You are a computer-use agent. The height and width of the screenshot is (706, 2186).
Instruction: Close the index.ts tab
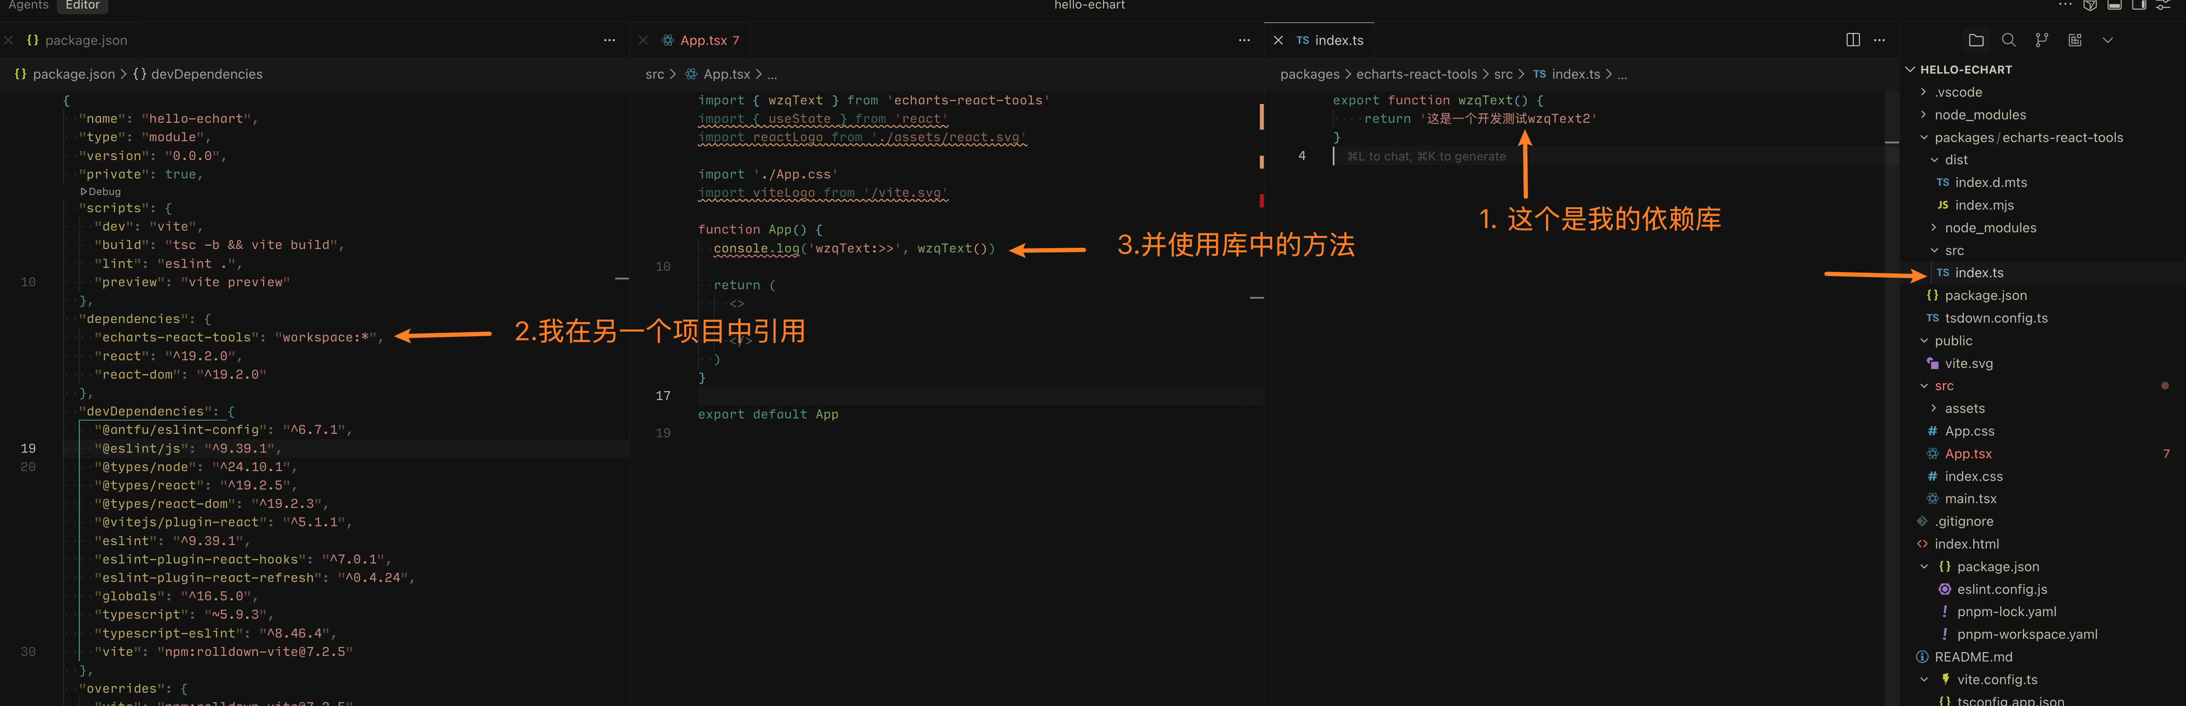click(x=1278, y=40)
